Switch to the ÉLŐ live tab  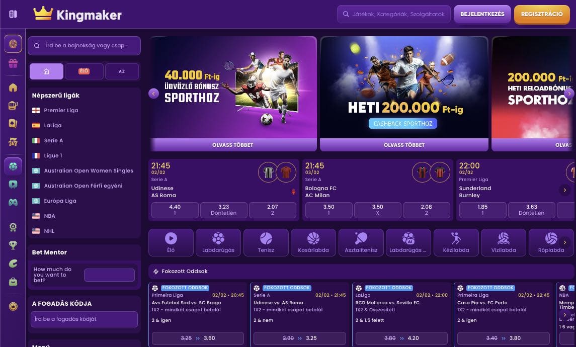pyautogui.click(x=84, y=71)
